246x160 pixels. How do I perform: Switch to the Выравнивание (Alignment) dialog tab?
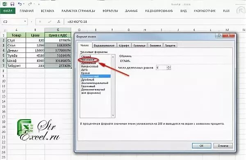(104, 45)
